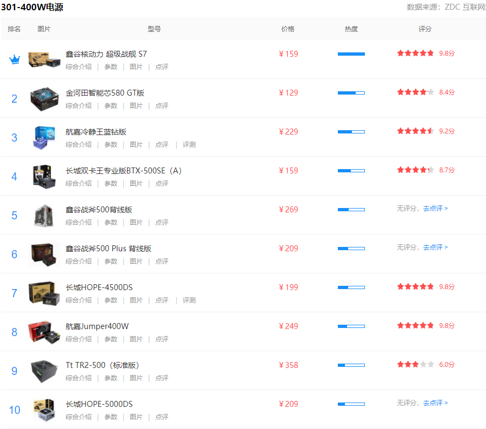Click the 金河田智能芯580 GT版 product image
The width and height of the screenshot is (486, 429).
44,98
